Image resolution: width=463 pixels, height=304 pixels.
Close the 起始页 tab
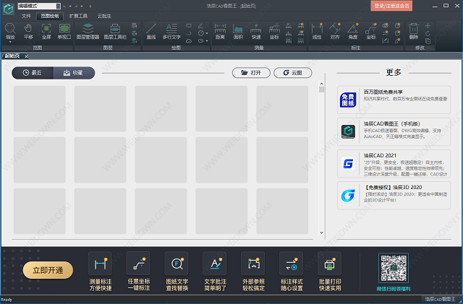26,56
